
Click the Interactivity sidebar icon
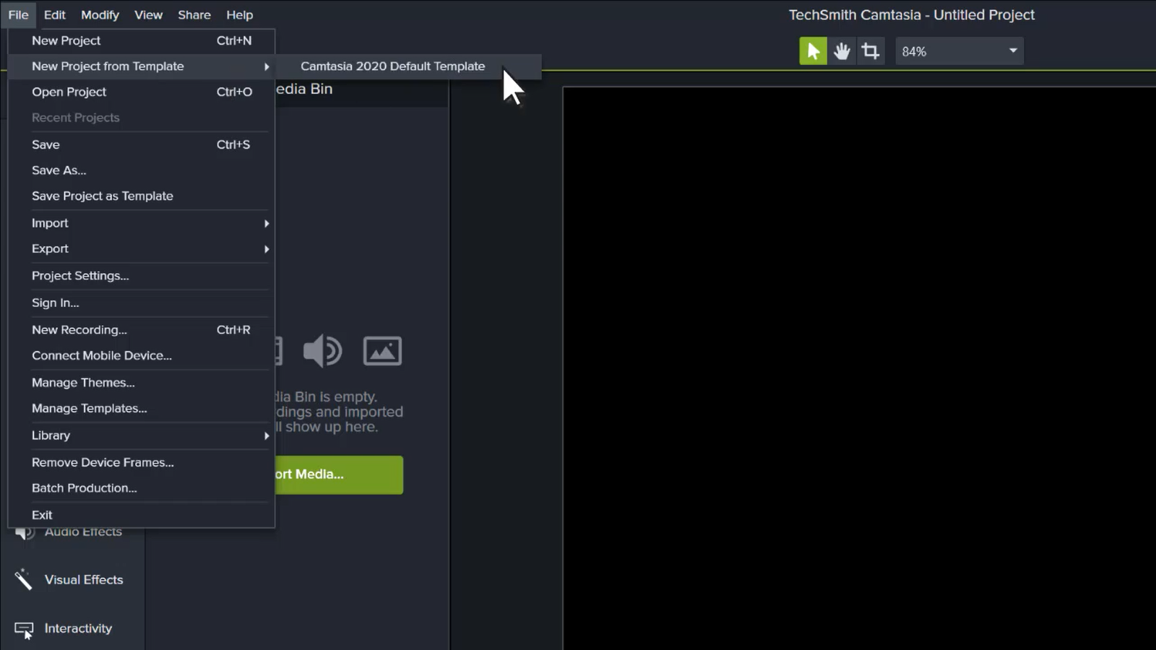(x=24, y=630)
